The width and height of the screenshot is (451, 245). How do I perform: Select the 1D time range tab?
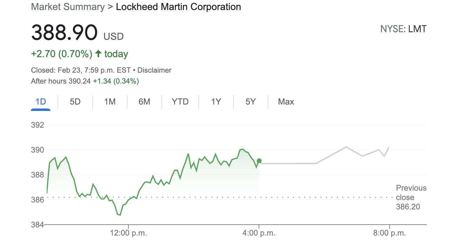(41, 102)
